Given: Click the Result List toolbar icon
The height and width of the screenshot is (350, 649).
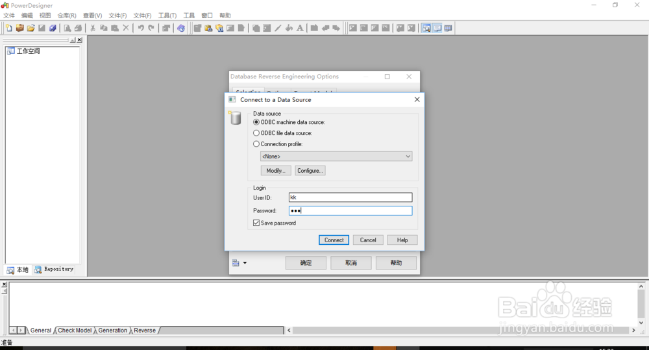Looking at the screenshot, I should 448,28.
